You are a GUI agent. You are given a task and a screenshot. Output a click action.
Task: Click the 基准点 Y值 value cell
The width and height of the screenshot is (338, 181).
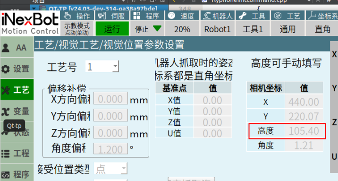[212, 111]
